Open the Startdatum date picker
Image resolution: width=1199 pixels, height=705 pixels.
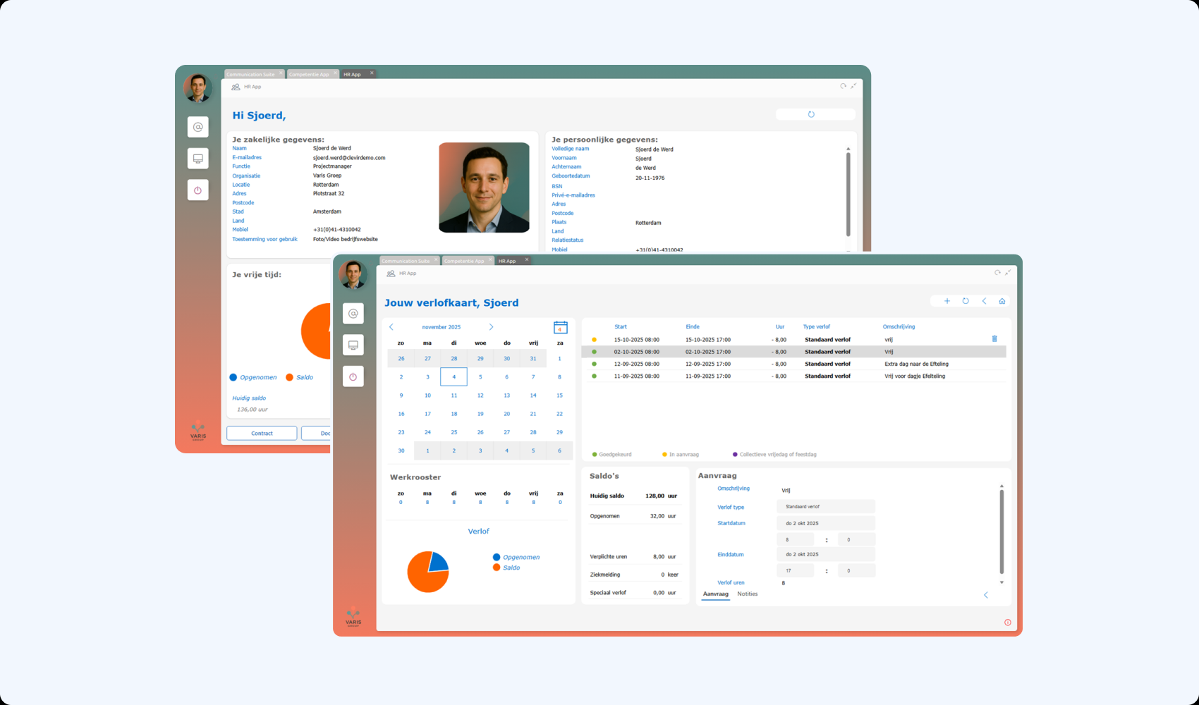click(825, 523)
